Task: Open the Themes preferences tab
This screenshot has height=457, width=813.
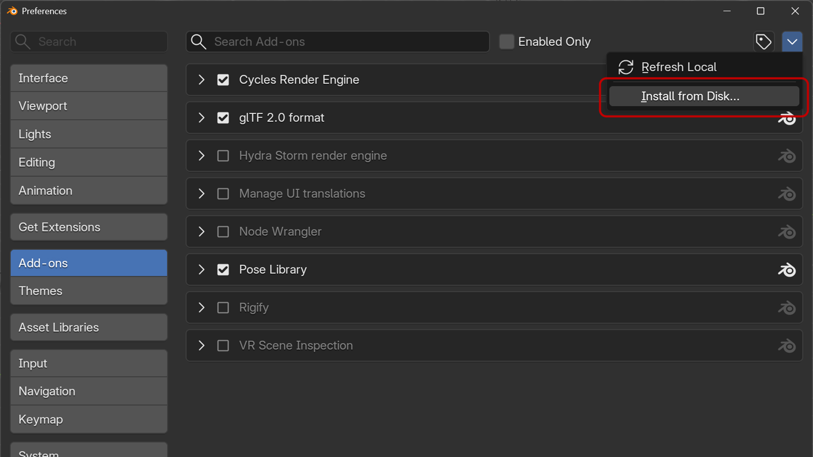Action: pyautogui.click(x=89, y=291)
